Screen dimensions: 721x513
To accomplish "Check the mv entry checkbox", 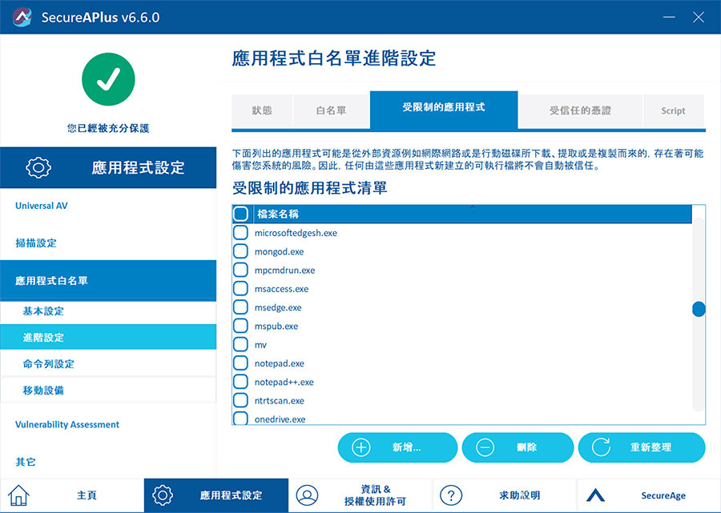I will pyautogui.click(x=240, y=344).
